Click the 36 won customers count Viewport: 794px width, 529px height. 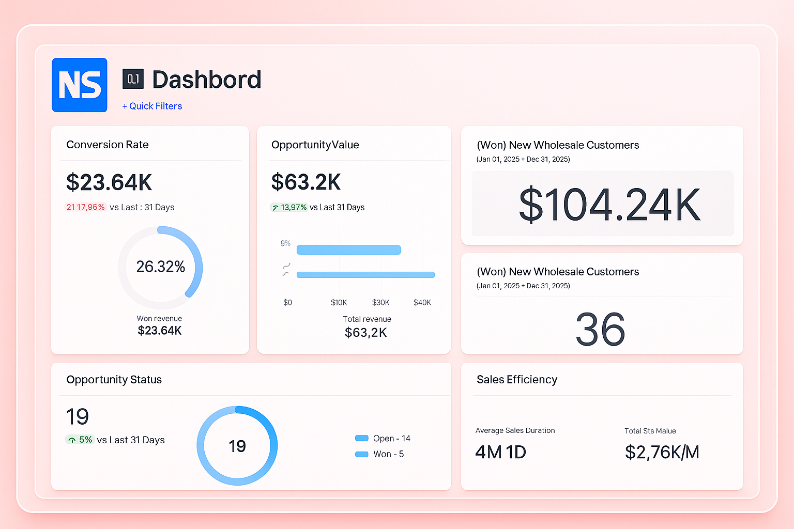tap(600, 329)
